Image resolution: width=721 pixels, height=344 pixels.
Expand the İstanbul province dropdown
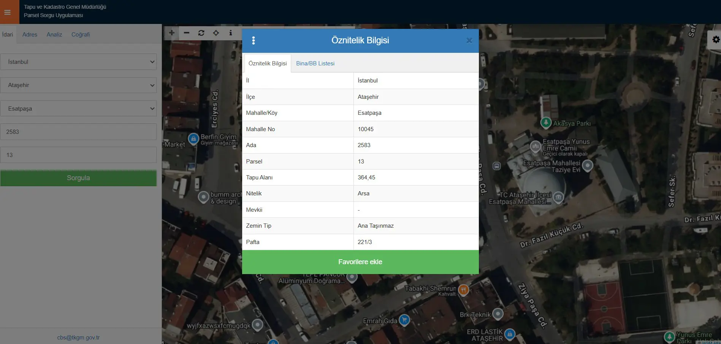(78, 62)
